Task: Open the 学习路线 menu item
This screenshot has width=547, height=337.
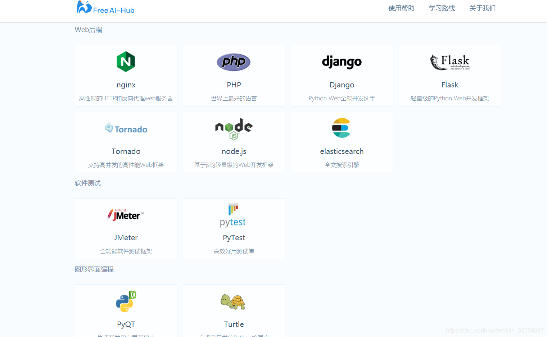Action: pyautogui.click(x=442, y=8)
